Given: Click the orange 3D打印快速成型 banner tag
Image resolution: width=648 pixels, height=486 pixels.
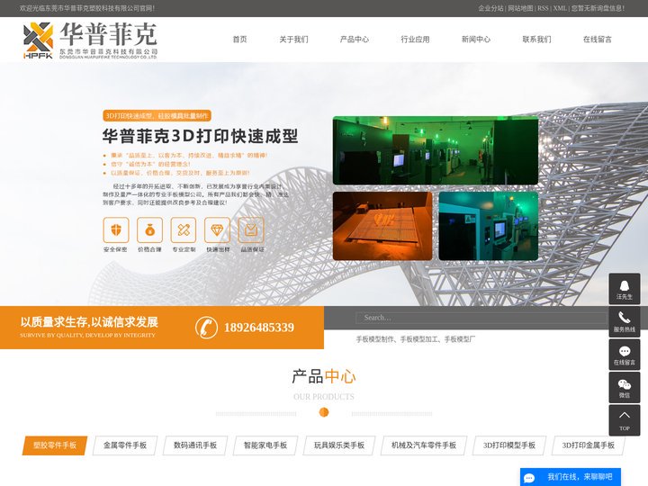Looking at the screenshot, I should pos(157,116).
